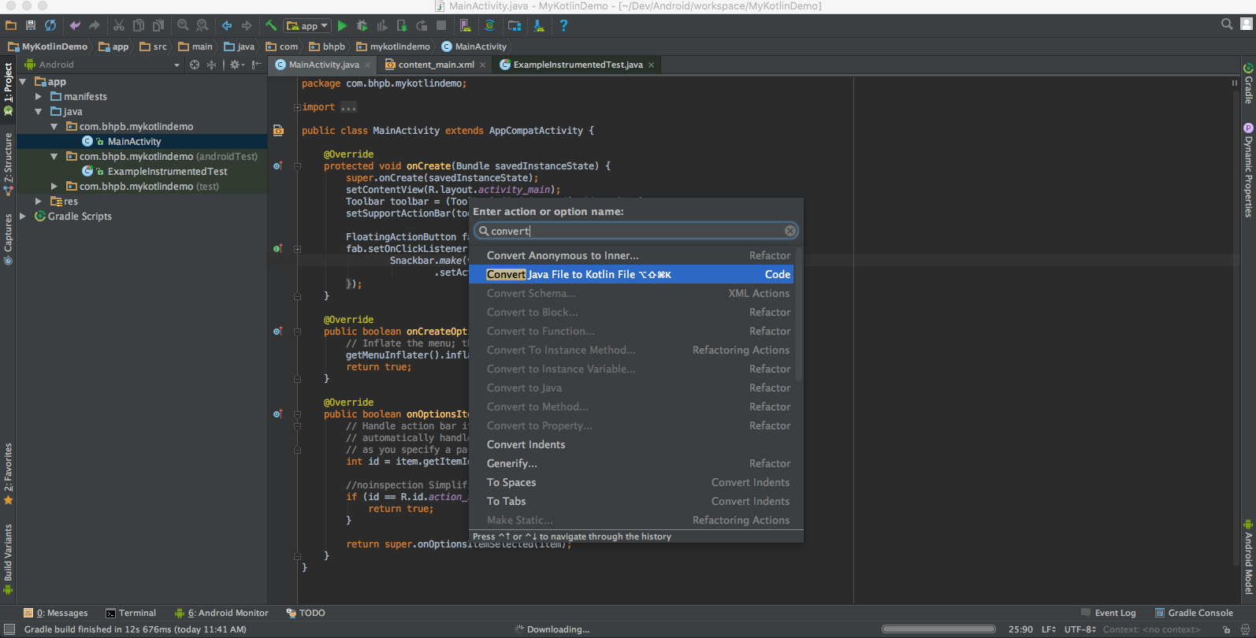Expand Gradle Scripts node
Screen dimensions: 1256x638
coord(23,217)
